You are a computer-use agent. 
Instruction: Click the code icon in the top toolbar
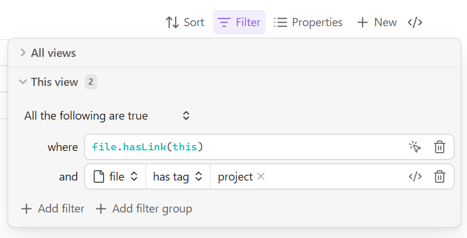[415, 23]
